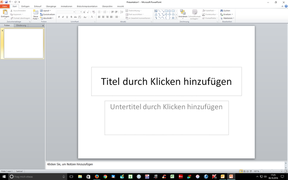Select the rectangle shape in shapes gallery
288x180 pixels.
click(166, 11)
